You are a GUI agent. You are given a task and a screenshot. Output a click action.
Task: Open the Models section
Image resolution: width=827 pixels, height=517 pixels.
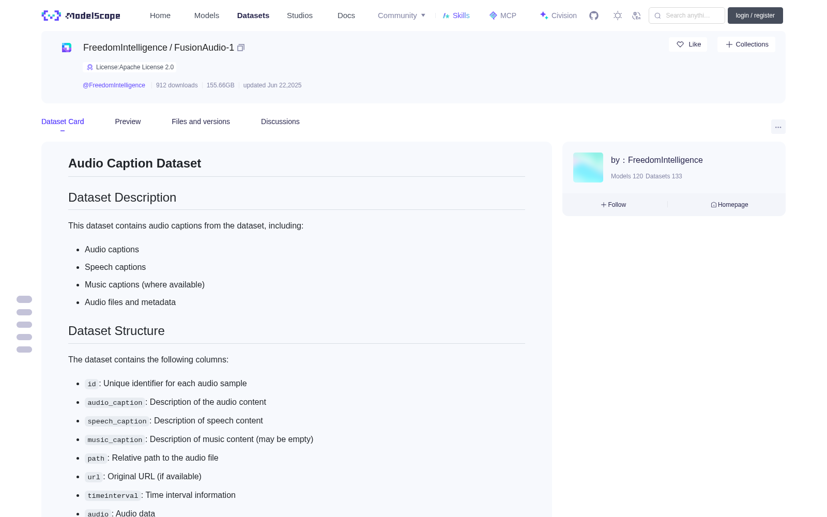coord(207,16)
